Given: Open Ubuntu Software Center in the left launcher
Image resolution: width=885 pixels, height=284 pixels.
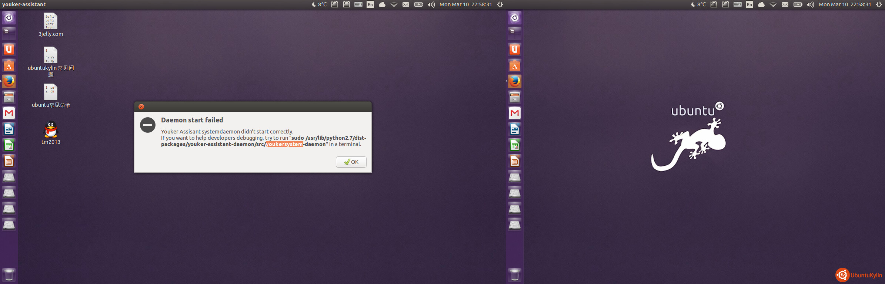Looking at the screenshot, I should pos(9,65).
